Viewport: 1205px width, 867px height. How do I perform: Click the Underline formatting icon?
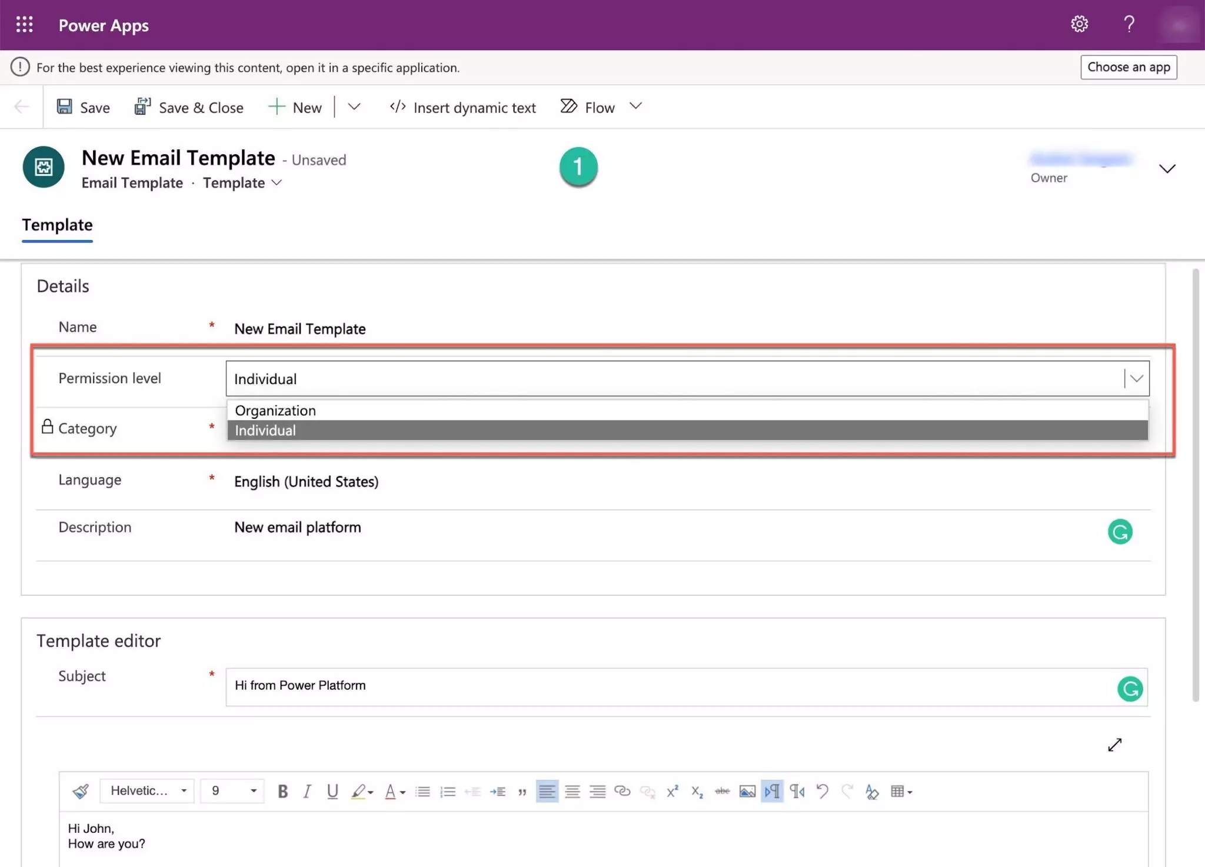pyautogui.click(x=332, y=791)
